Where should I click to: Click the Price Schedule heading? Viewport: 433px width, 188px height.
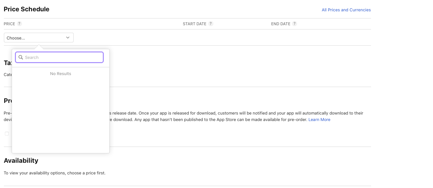click(27, 9)
